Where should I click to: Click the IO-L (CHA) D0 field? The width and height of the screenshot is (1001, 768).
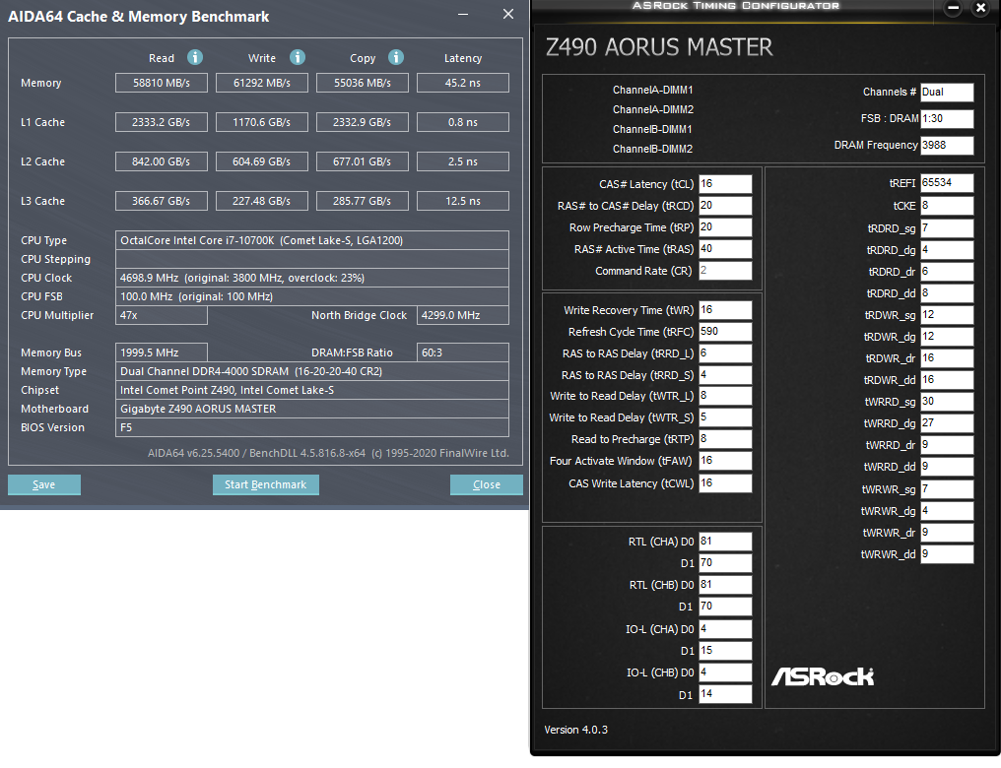point(725,629)
